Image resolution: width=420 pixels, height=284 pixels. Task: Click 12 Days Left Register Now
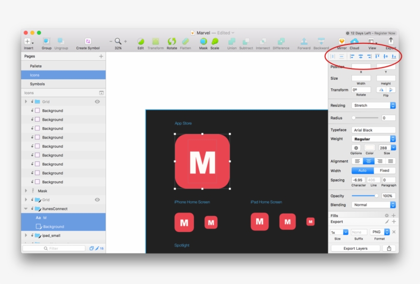pos(371,33)
